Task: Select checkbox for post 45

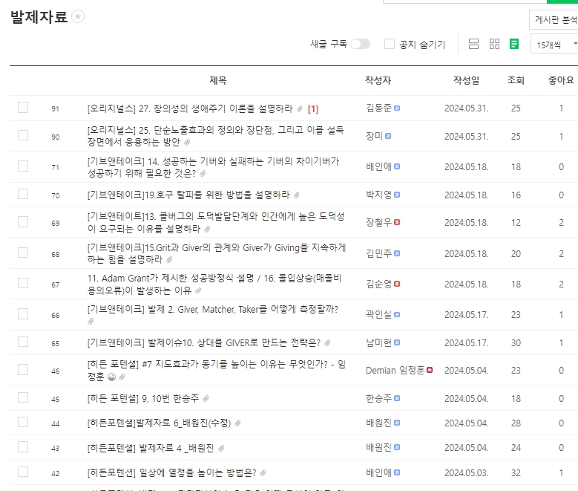Action: [x=23, y=397]
